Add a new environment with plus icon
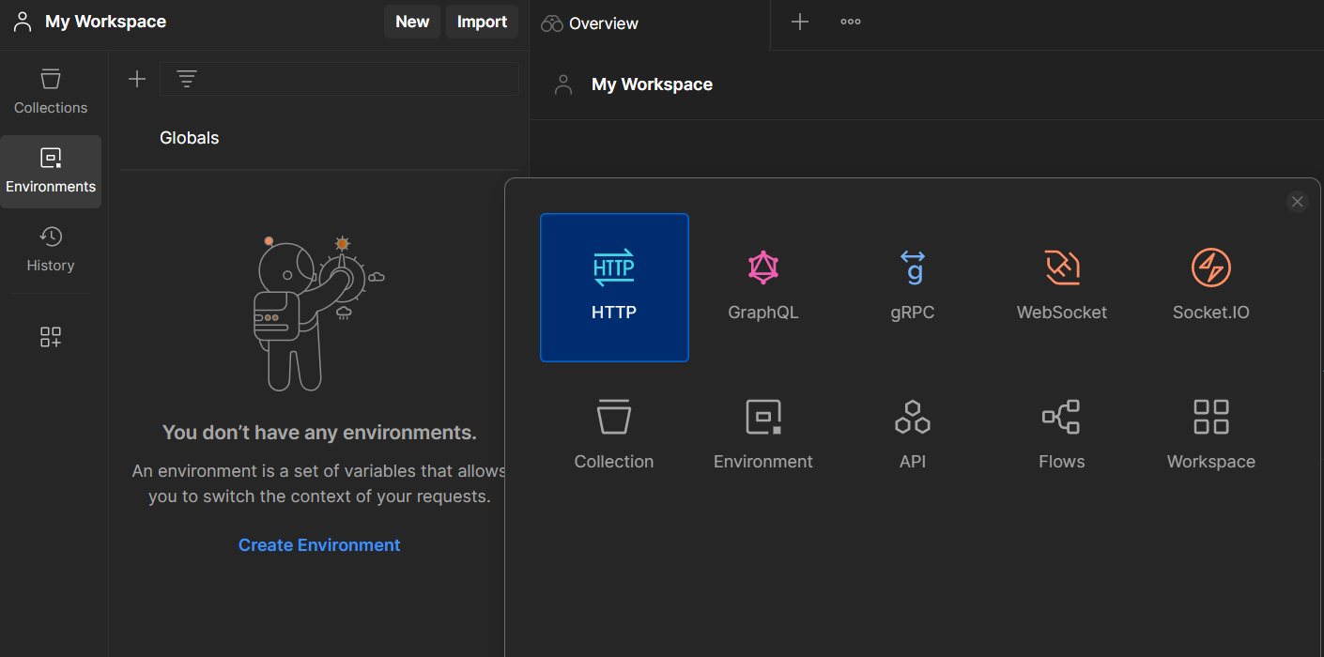 point(137,79)
